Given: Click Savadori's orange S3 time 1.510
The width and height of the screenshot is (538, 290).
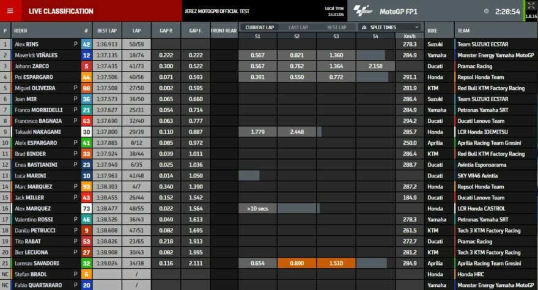Looking at the screenshot, I should point(336,263).
